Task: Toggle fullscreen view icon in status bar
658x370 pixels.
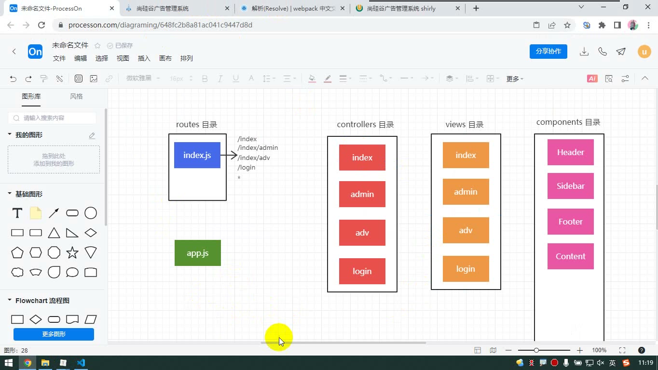Action: click(622, 350)
